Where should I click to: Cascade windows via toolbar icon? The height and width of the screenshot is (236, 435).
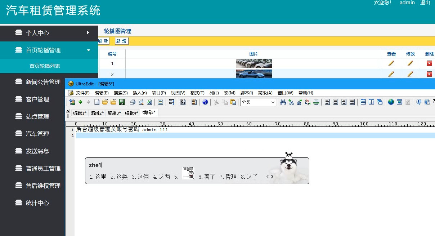tap(380, 102)
